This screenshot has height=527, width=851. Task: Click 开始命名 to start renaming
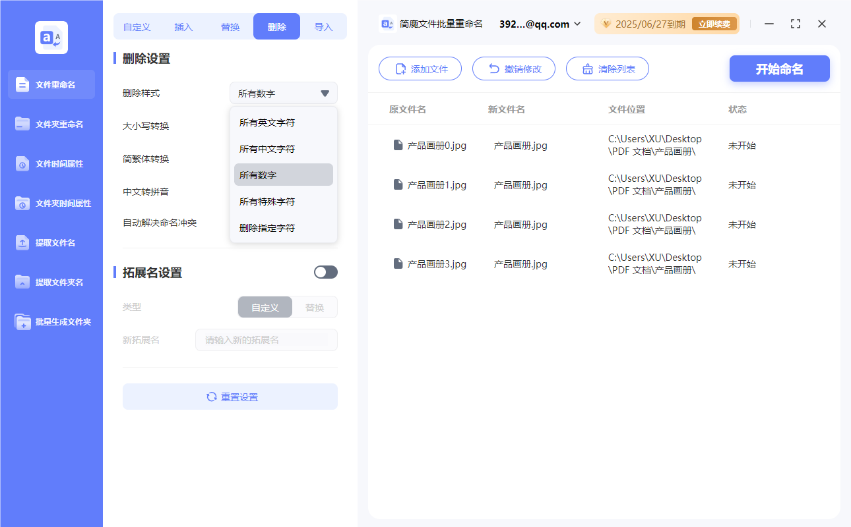779,68
